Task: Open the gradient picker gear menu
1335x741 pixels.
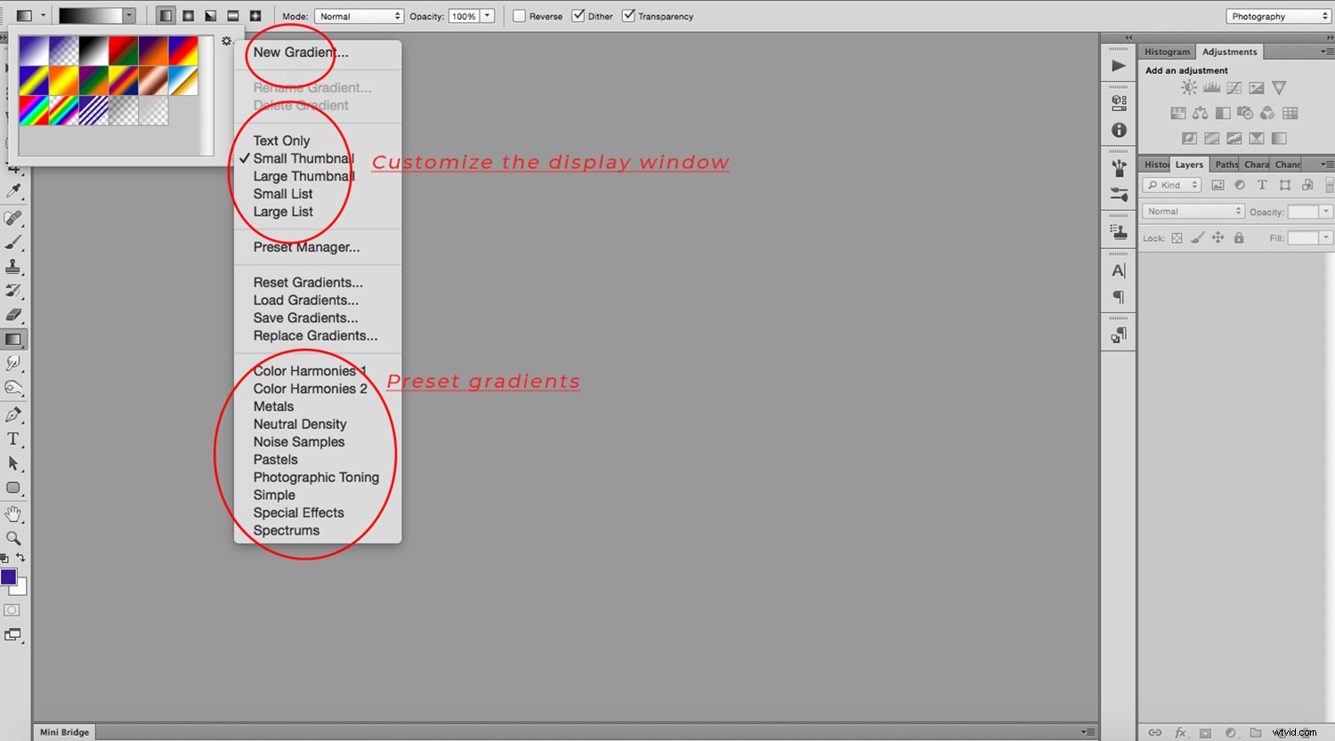Action: 226,41
